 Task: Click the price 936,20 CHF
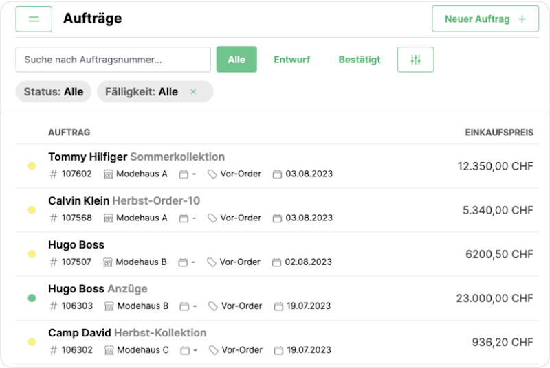[503, 342]
